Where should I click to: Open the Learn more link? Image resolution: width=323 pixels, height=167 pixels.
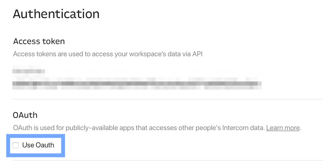pyautogui.click(x=283, y=128)
